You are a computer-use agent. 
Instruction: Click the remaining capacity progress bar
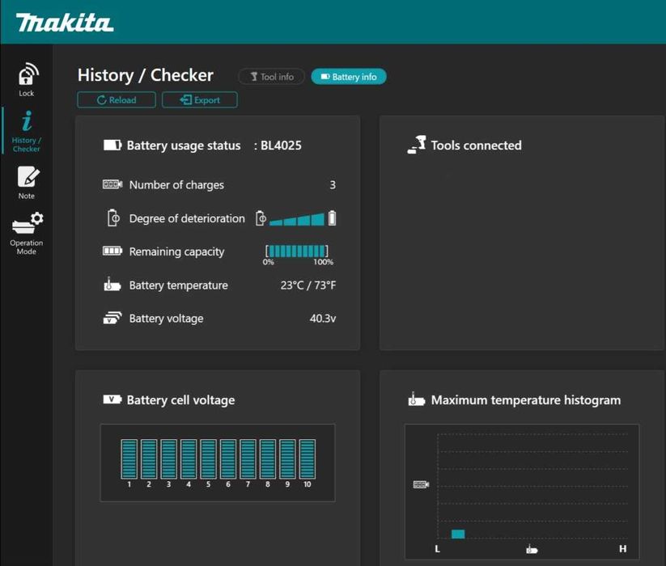pos(297,251)
